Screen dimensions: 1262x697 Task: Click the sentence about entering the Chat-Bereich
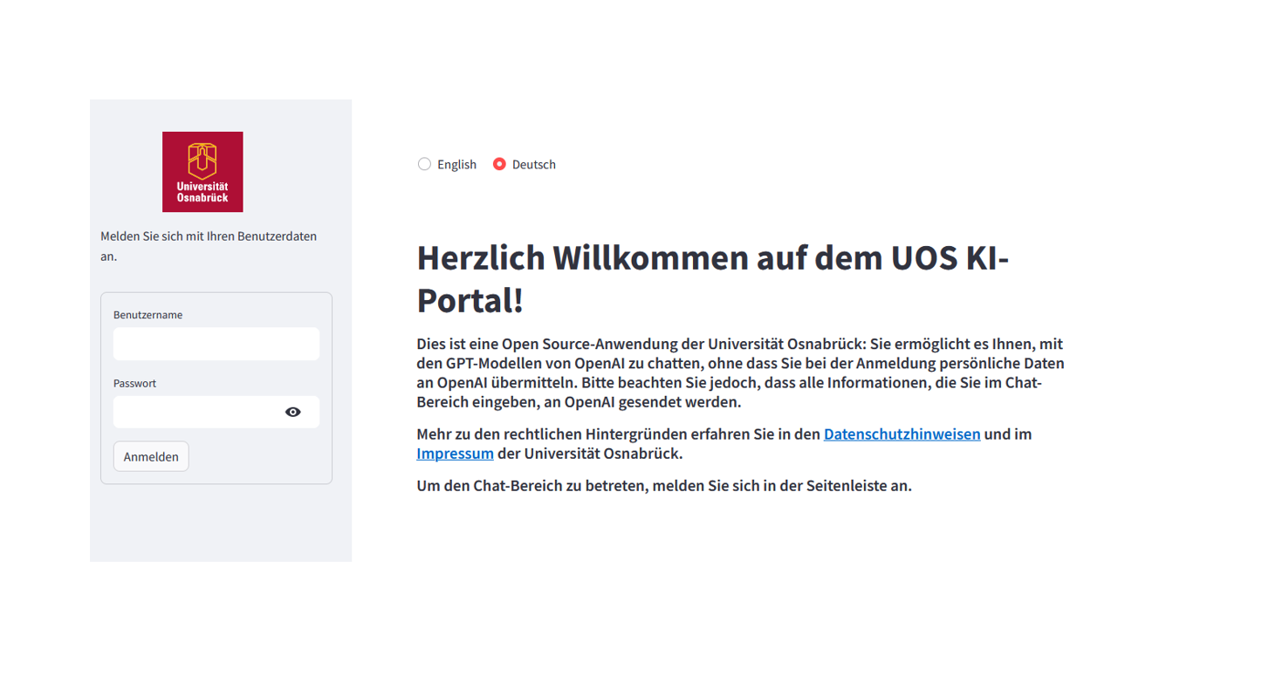[664, 486]
